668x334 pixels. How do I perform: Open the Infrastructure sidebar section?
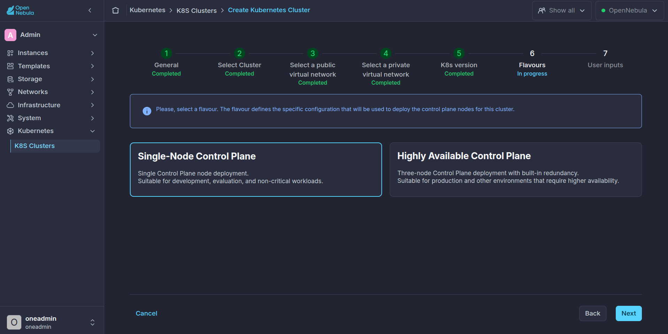[51, 105]
